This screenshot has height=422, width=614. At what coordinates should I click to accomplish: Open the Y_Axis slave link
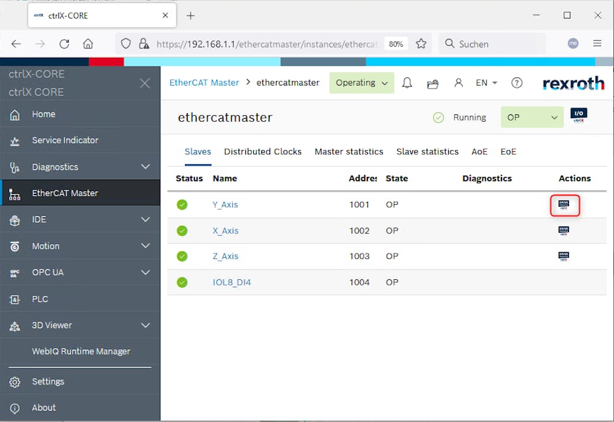(225, 205)
